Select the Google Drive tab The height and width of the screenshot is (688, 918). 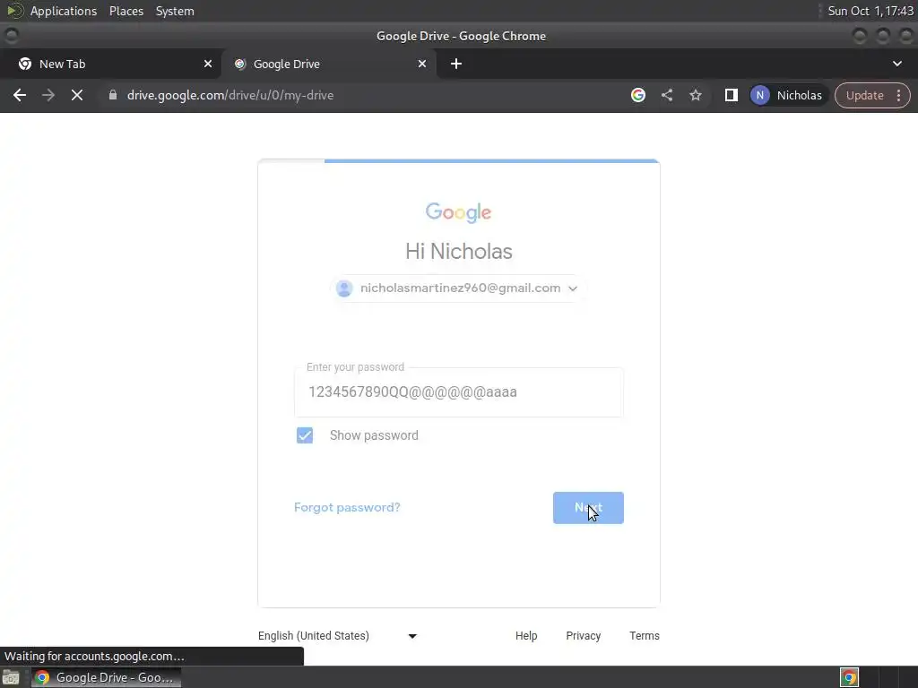click(328, 64)
